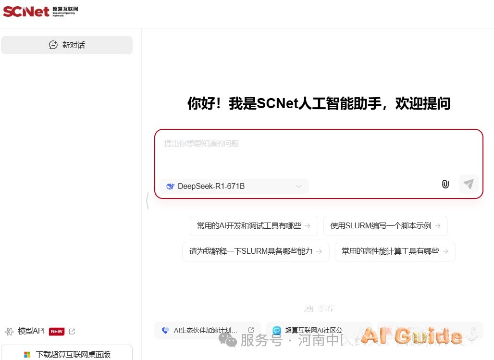Start a new conversation with 新对话

pos(67,45)
